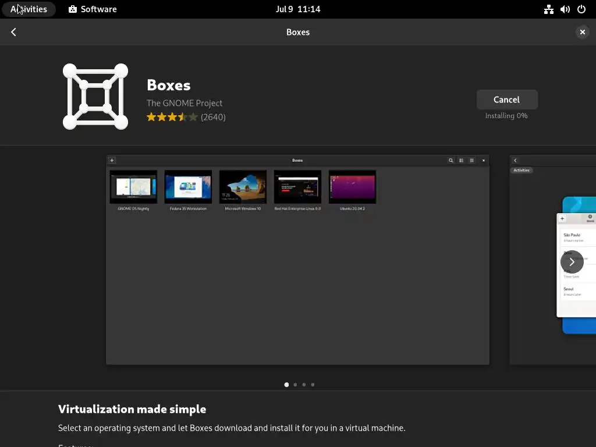Open the partially visible second screenshot
Viewport: 596px width, 447px height.
553,260
